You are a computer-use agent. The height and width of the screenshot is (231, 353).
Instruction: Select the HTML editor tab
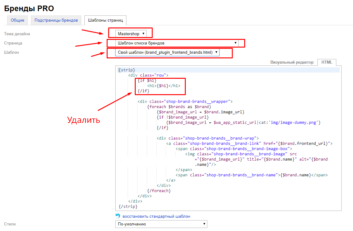click(x=327, y=62)
